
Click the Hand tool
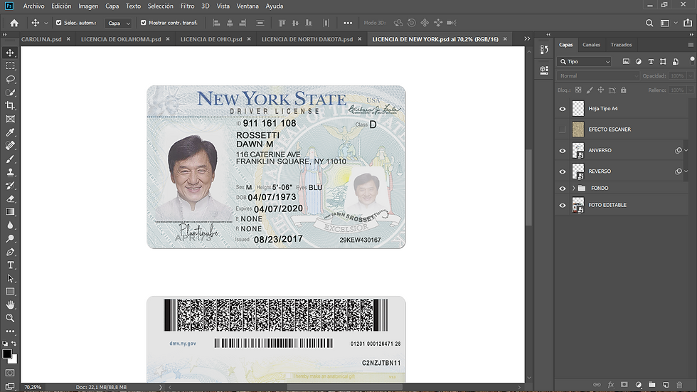point(11,304)
